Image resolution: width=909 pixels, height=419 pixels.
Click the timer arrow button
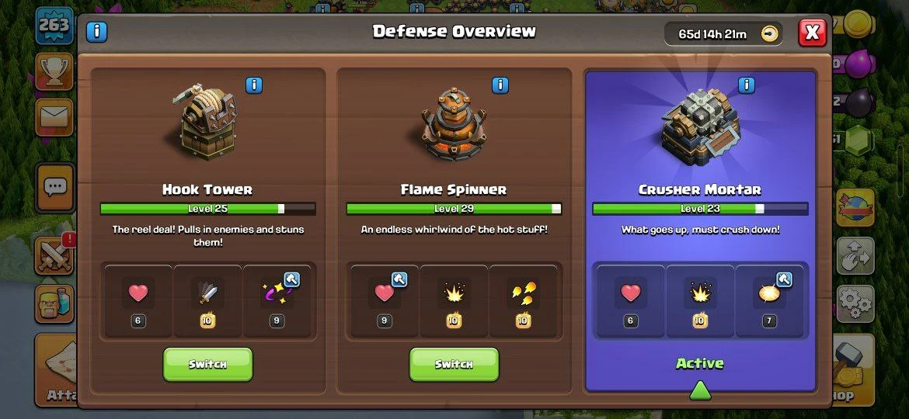(769, 34)
